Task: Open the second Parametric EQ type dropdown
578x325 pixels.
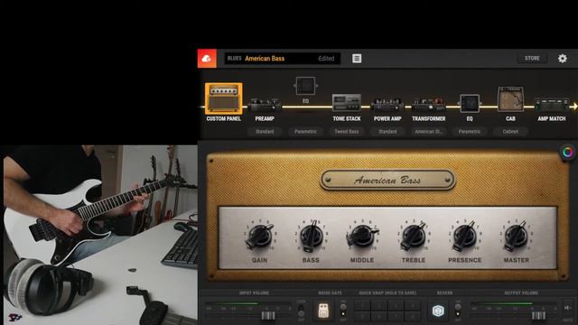Action: pos(470,132)
